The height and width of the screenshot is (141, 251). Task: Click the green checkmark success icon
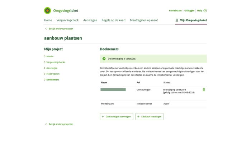[104, 59]
